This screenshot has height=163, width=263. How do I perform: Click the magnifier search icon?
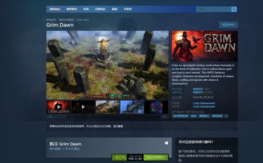(x=234, y=9)
